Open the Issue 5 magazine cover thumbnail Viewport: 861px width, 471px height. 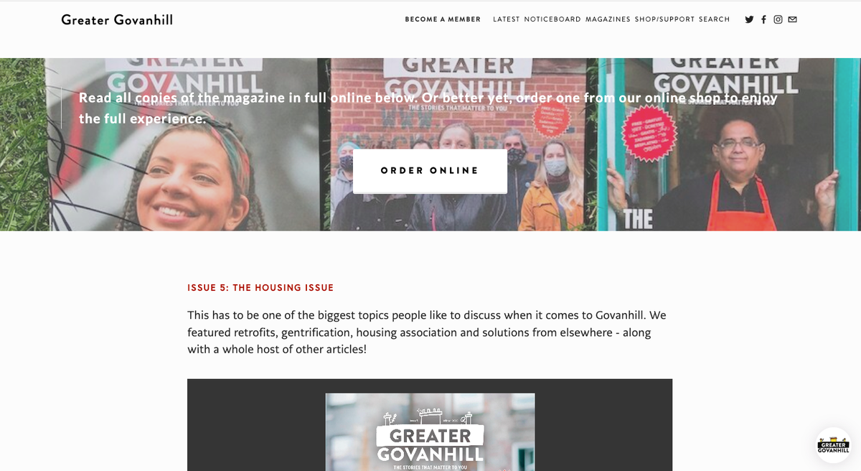(430, 432)
